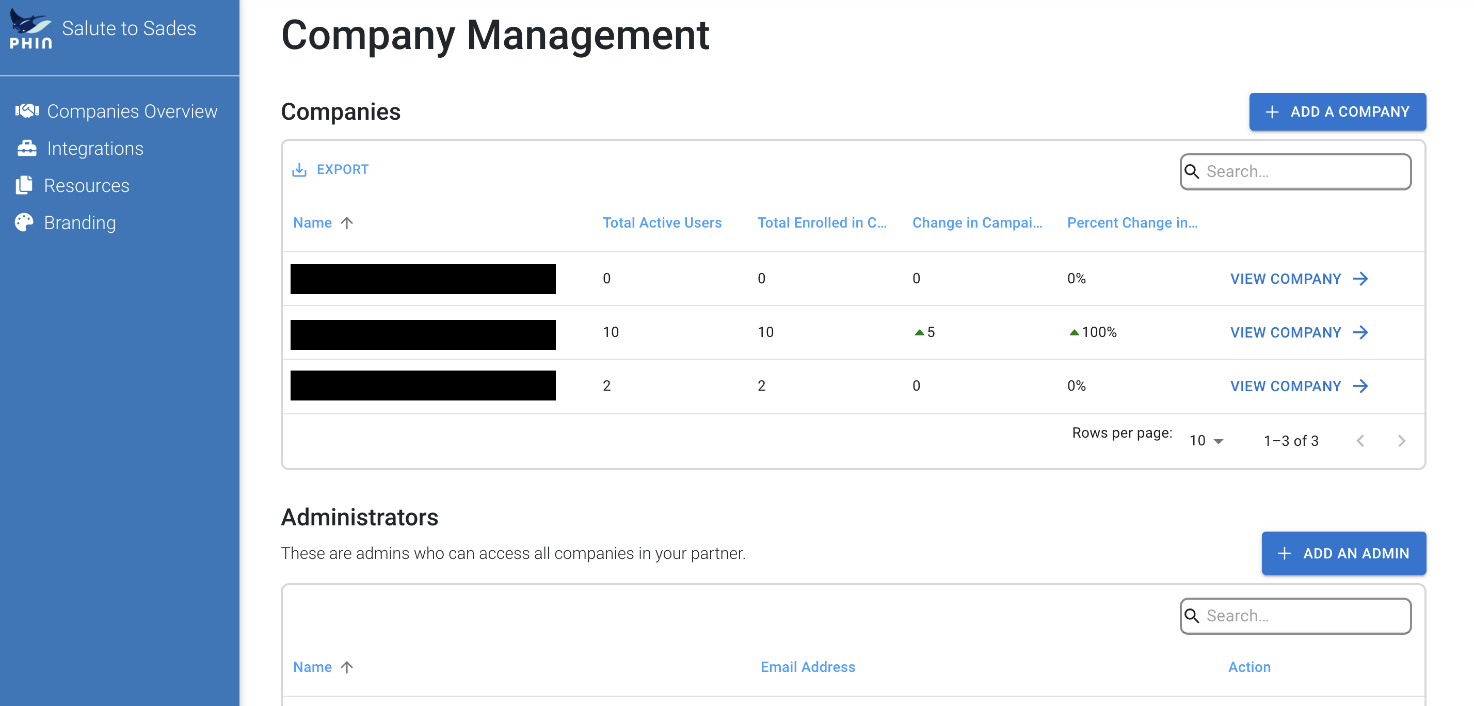
Task: Click the export download icon
Action: tap(299, 169)
